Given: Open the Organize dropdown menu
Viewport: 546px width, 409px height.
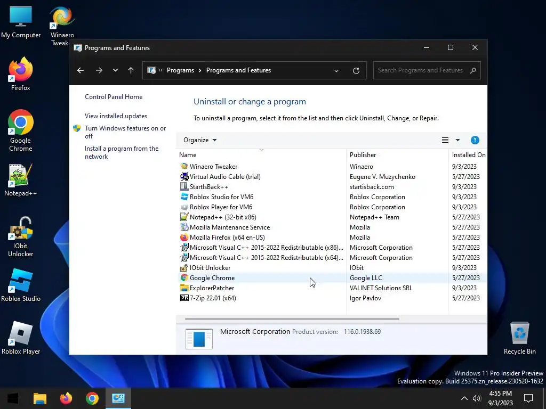Looking at the screenshot, I should click(200, 140).
